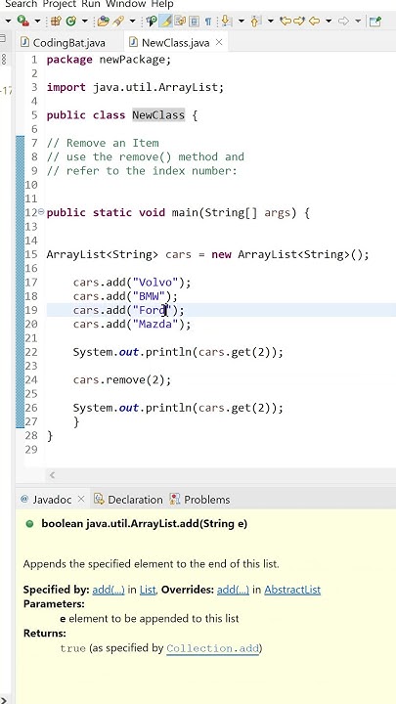Toggle Mark Occurrences highlighter icon
The width and height of the screenshot is (396, 704).
[165, 21]
